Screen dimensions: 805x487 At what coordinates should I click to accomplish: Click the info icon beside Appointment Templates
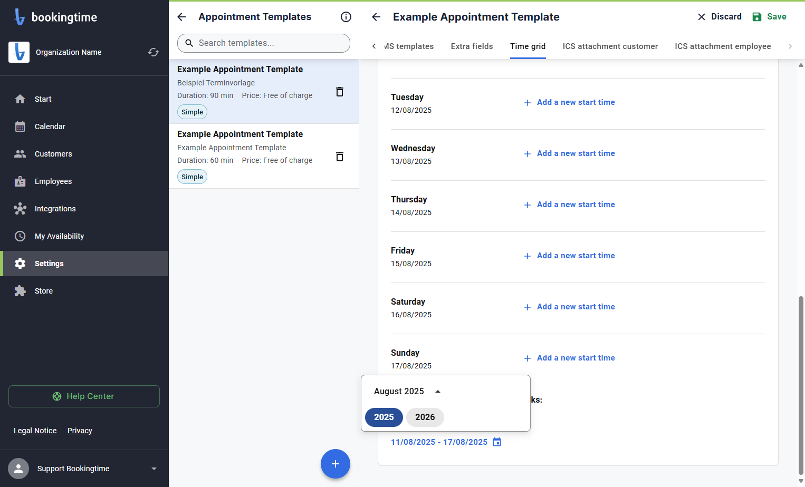point(346,17)
